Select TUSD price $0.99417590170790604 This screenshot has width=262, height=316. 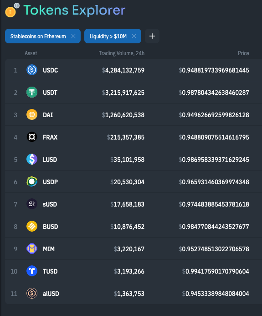216,271
